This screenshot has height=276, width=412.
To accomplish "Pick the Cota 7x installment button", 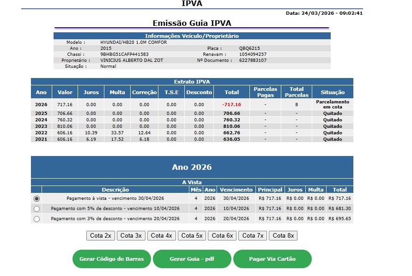I will click(x=253, y=235).
